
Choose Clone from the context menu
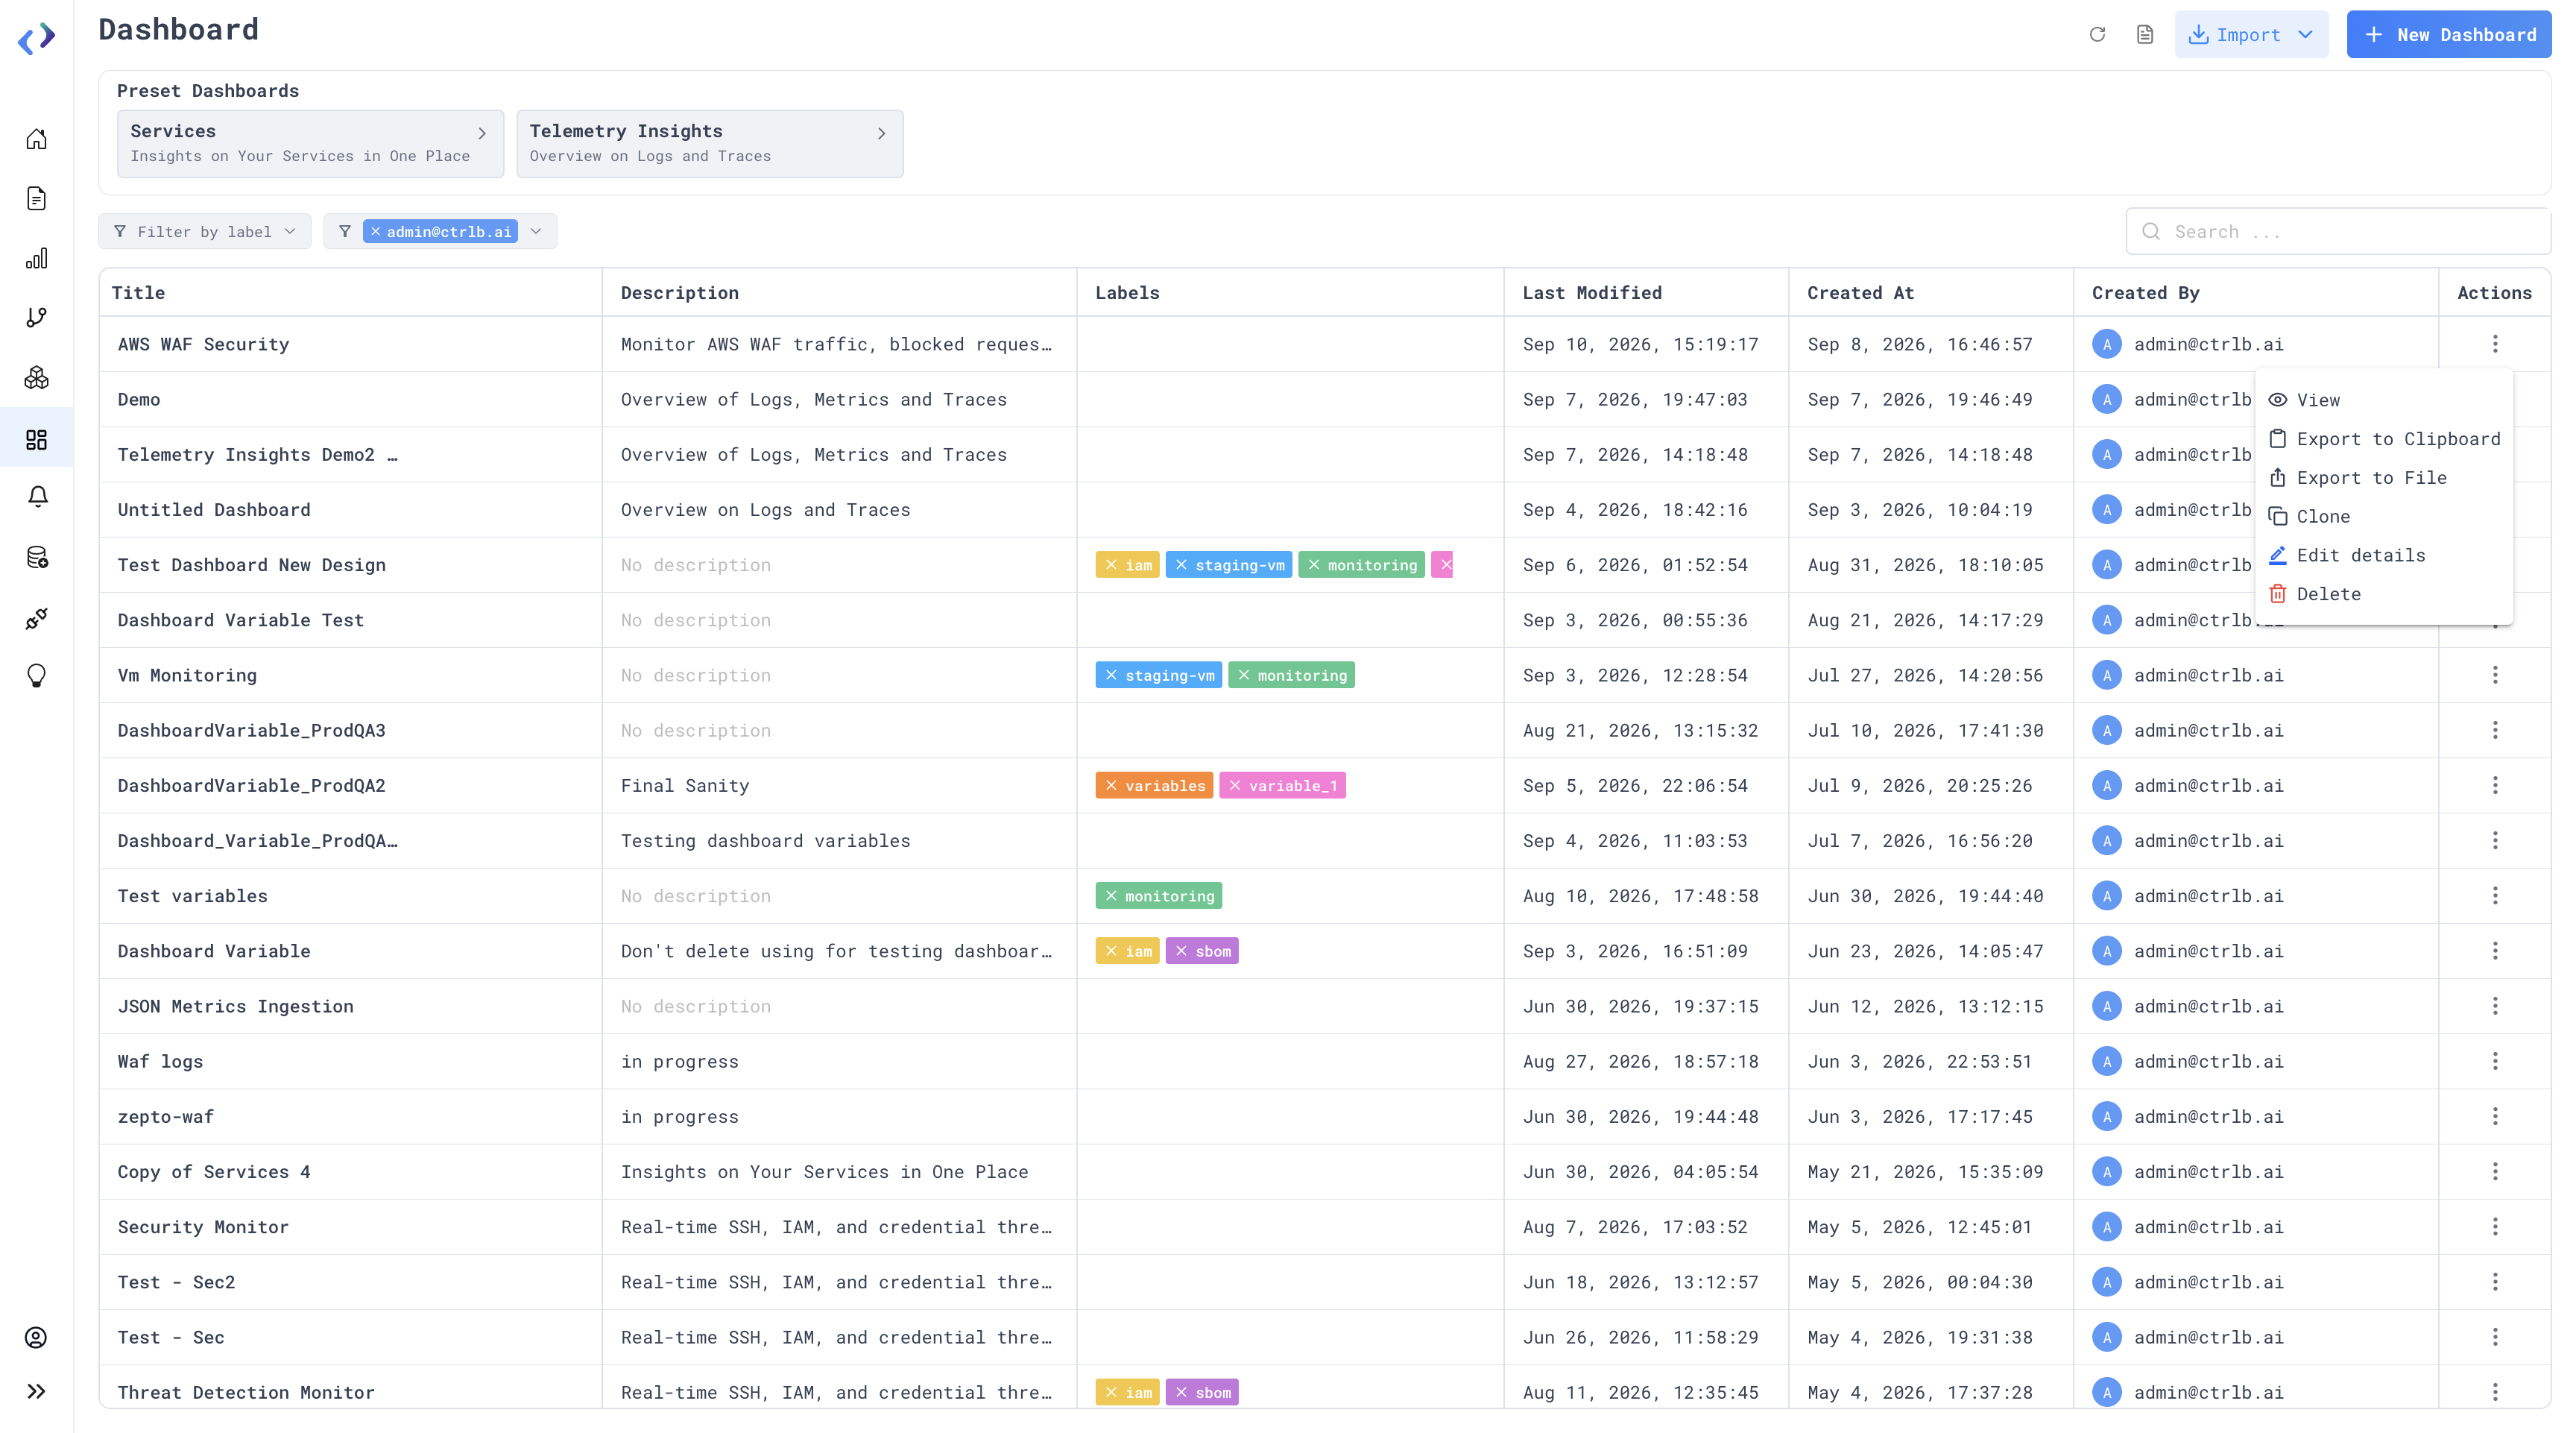click(2385, 516)
